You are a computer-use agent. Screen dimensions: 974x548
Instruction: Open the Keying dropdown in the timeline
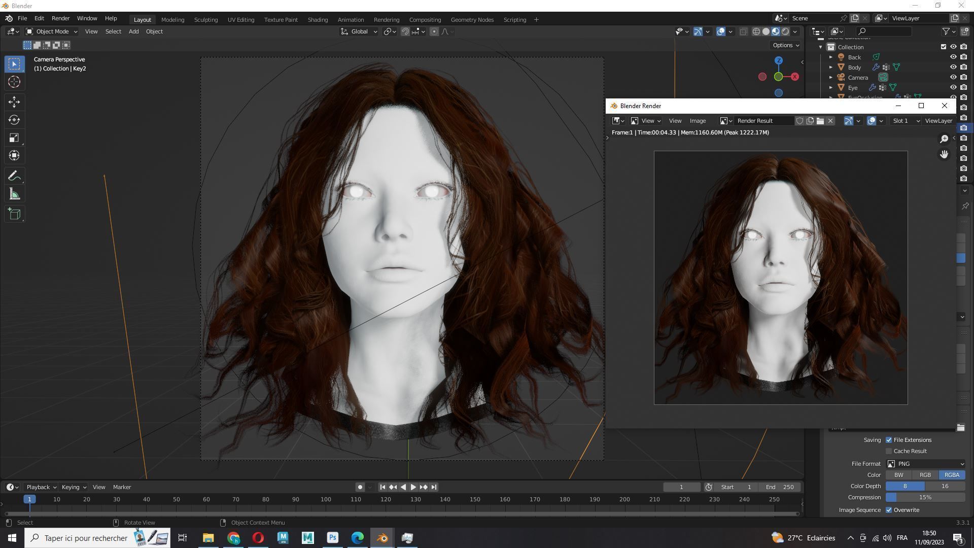tap(74, 487)
